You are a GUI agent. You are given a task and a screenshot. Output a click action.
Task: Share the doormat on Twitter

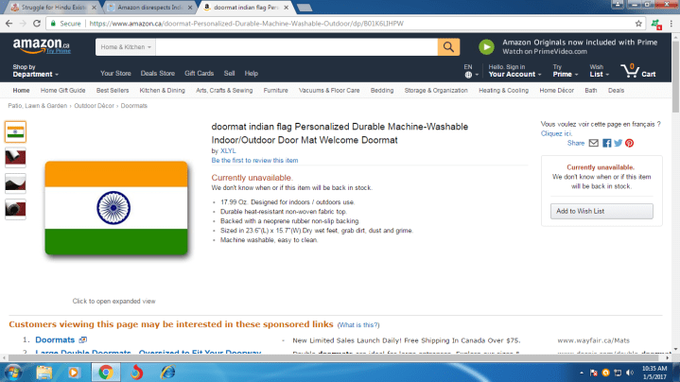click(618, 143)
